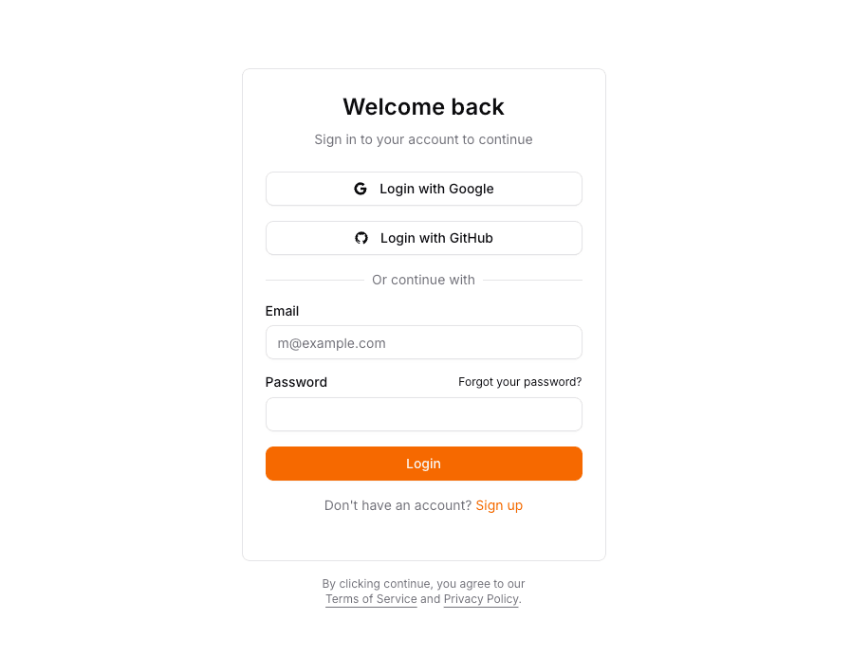Click the 'By clicking continue' disclaimer text

click(x=423, y=584)
